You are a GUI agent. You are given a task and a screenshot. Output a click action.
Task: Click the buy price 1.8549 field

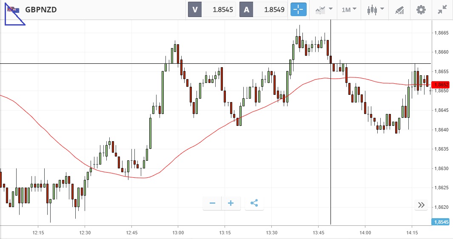pyautogui.click(x=271, y=9)
